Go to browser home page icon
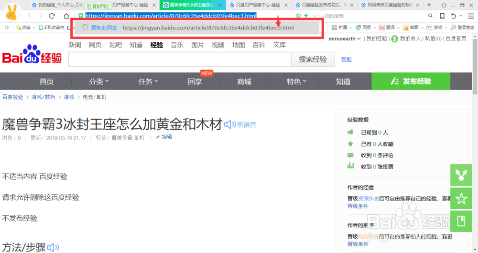The image size is (478, 253). tap(66, 16)
